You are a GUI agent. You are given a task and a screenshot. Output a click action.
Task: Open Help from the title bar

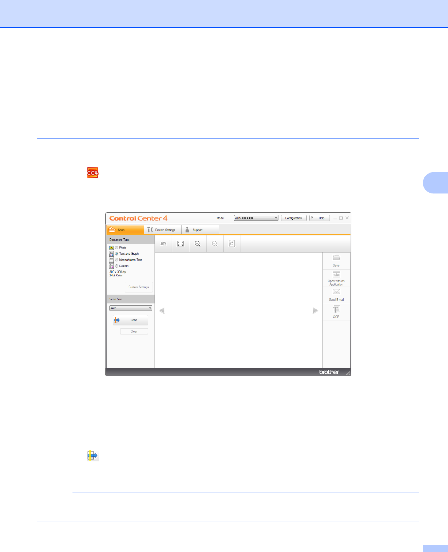(320, 218)
